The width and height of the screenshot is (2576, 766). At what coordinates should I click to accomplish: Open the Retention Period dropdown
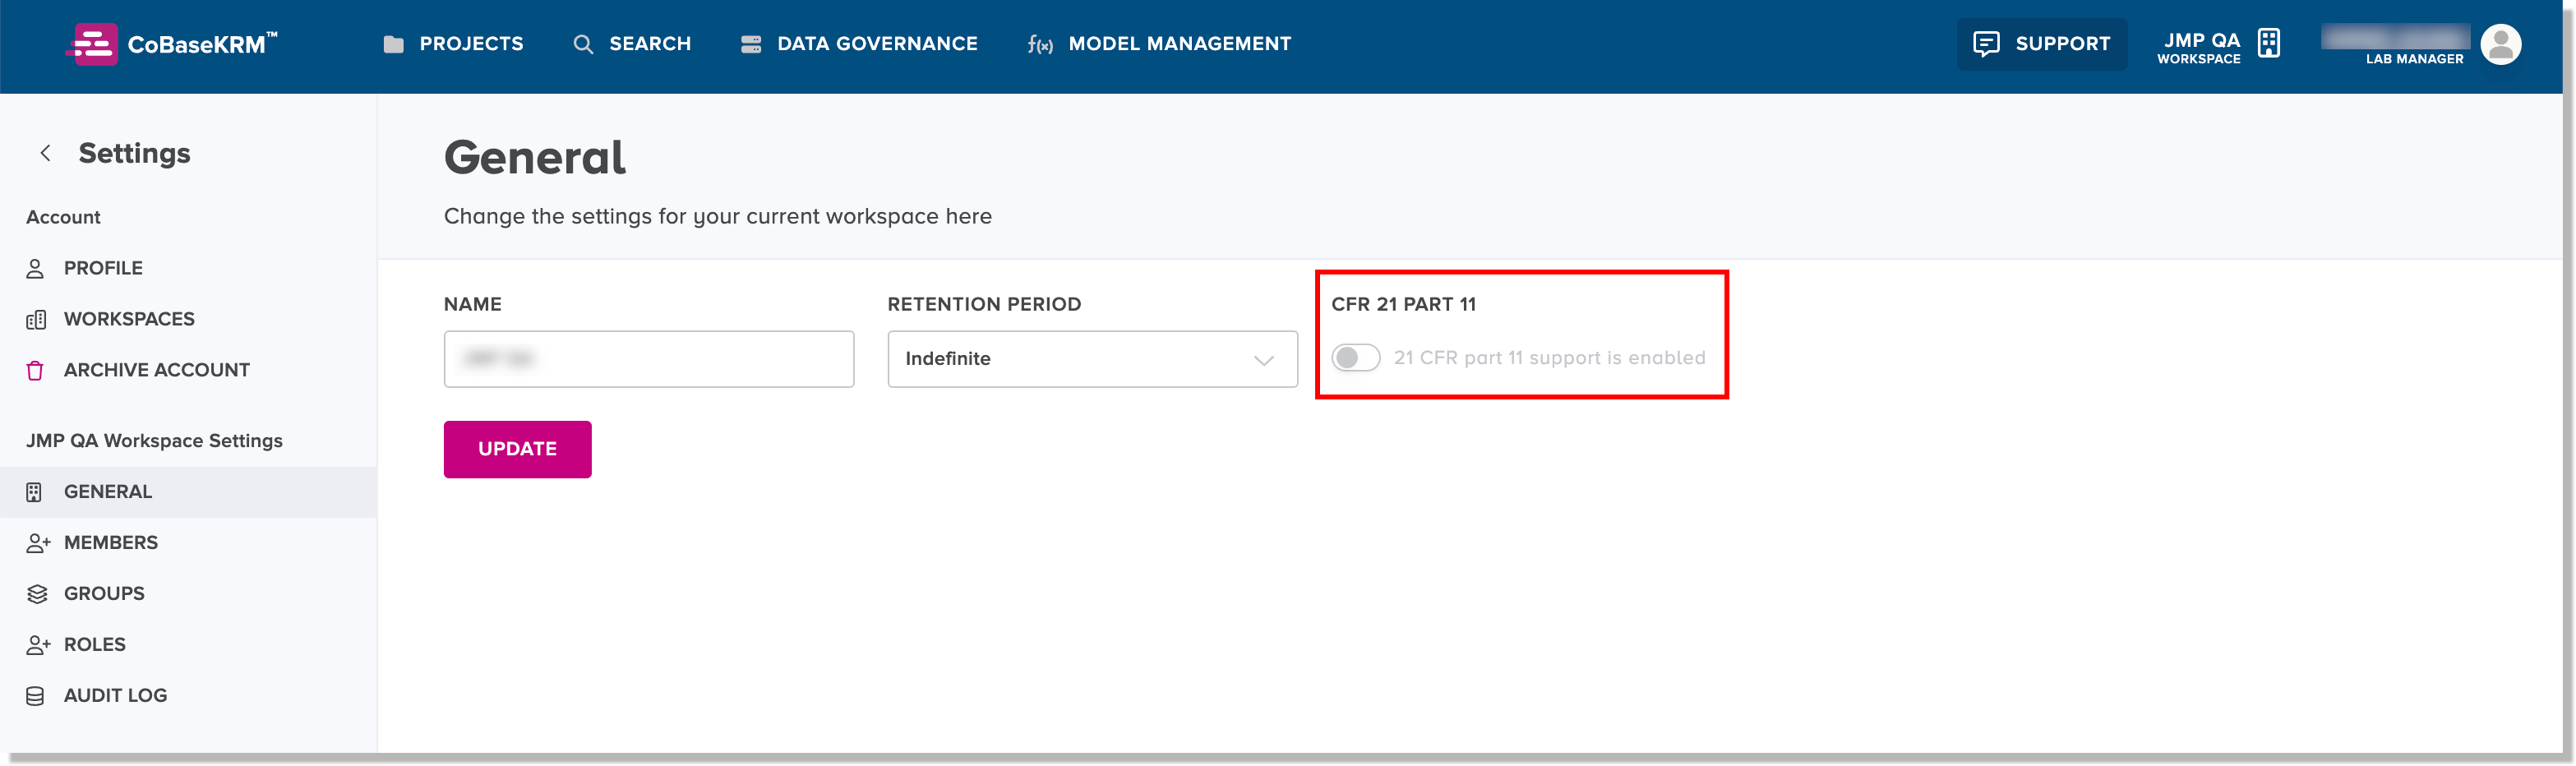1092,359
